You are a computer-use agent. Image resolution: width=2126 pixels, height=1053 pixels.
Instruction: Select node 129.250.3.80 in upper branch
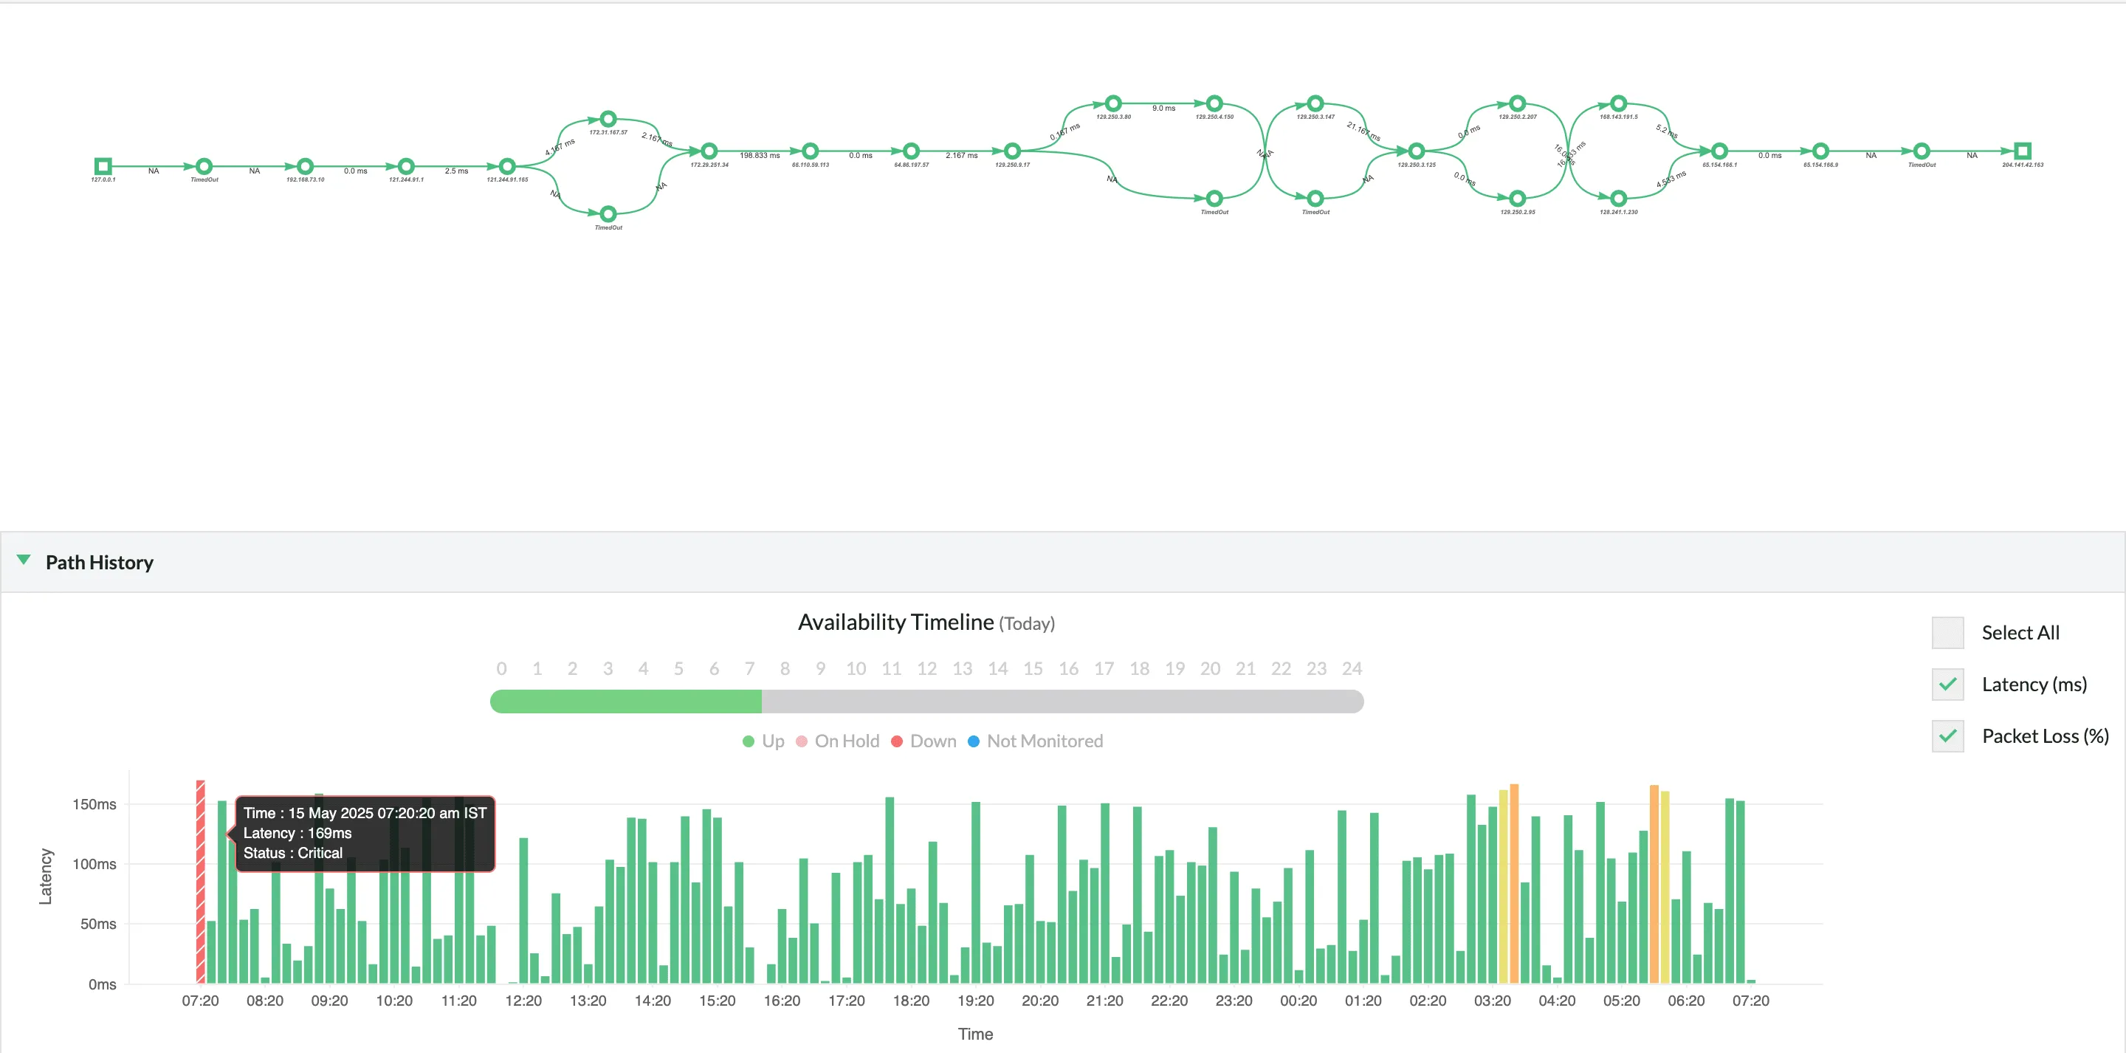(x=1112, y=103)
